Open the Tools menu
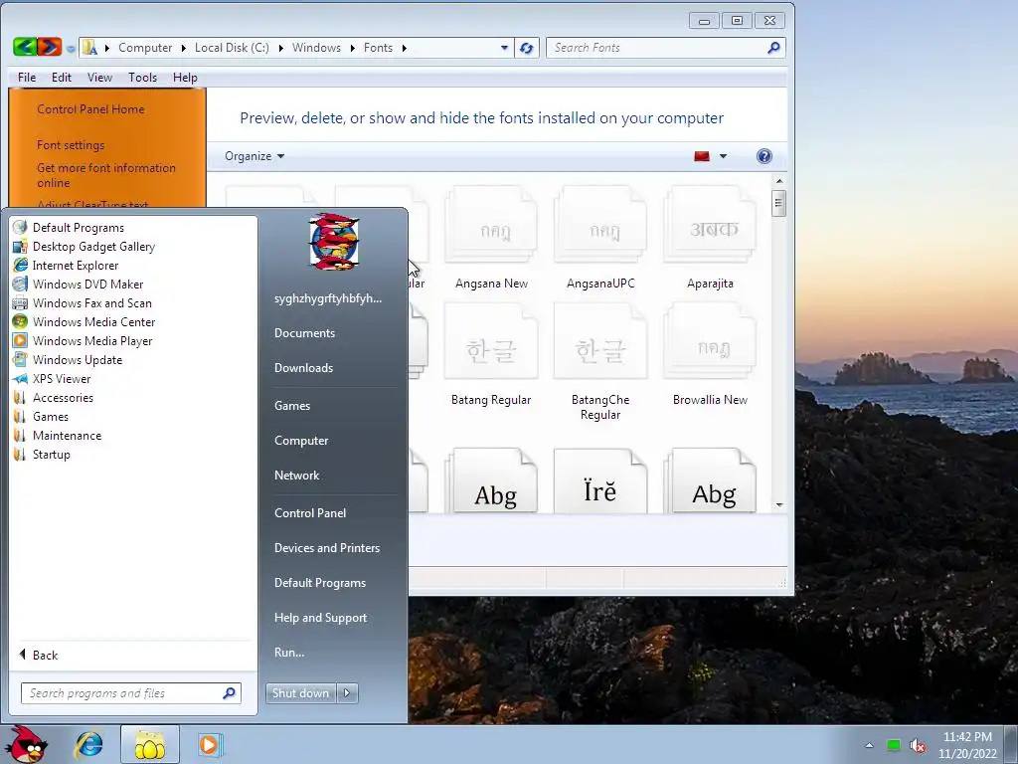 pos(142,78)
